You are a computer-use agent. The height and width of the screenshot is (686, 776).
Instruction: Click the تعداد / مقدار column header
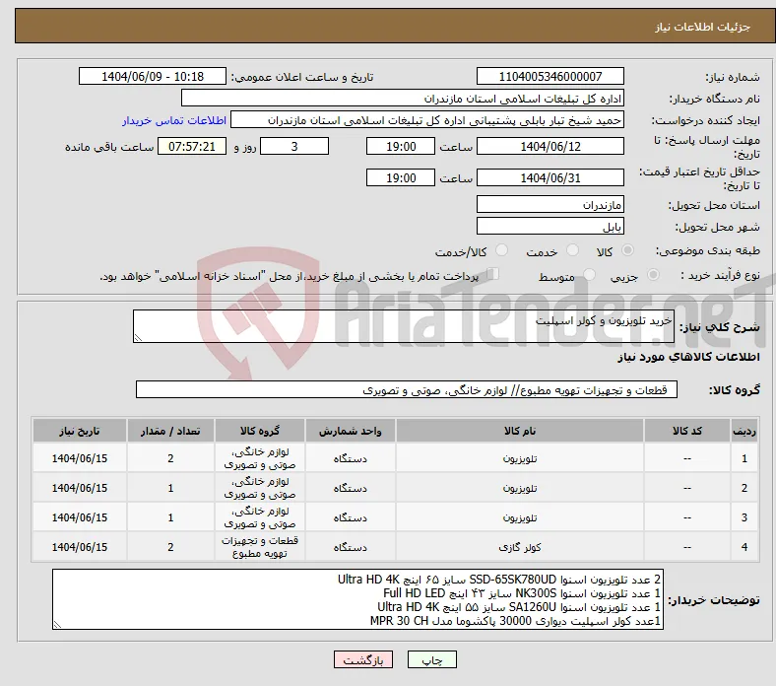pyautogui.click(x=170, y=431)
